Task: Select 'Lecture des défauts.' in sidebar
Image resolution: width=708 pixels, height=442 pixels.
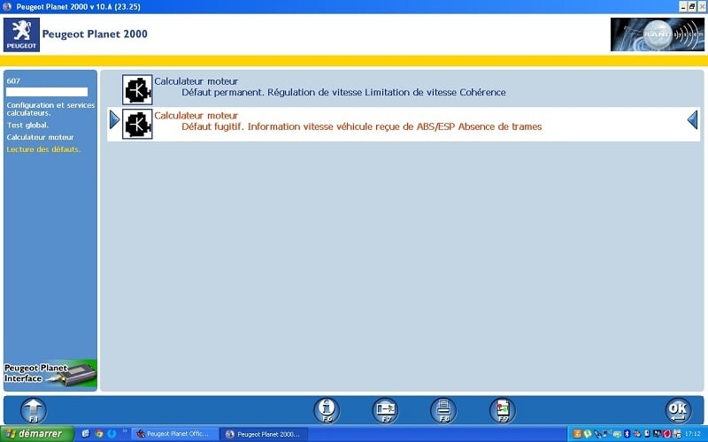Action: click(x=43, y=149)
